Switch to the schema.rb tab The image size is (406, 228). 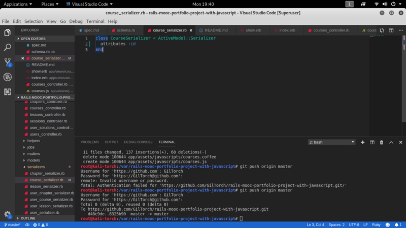(125, 30)
